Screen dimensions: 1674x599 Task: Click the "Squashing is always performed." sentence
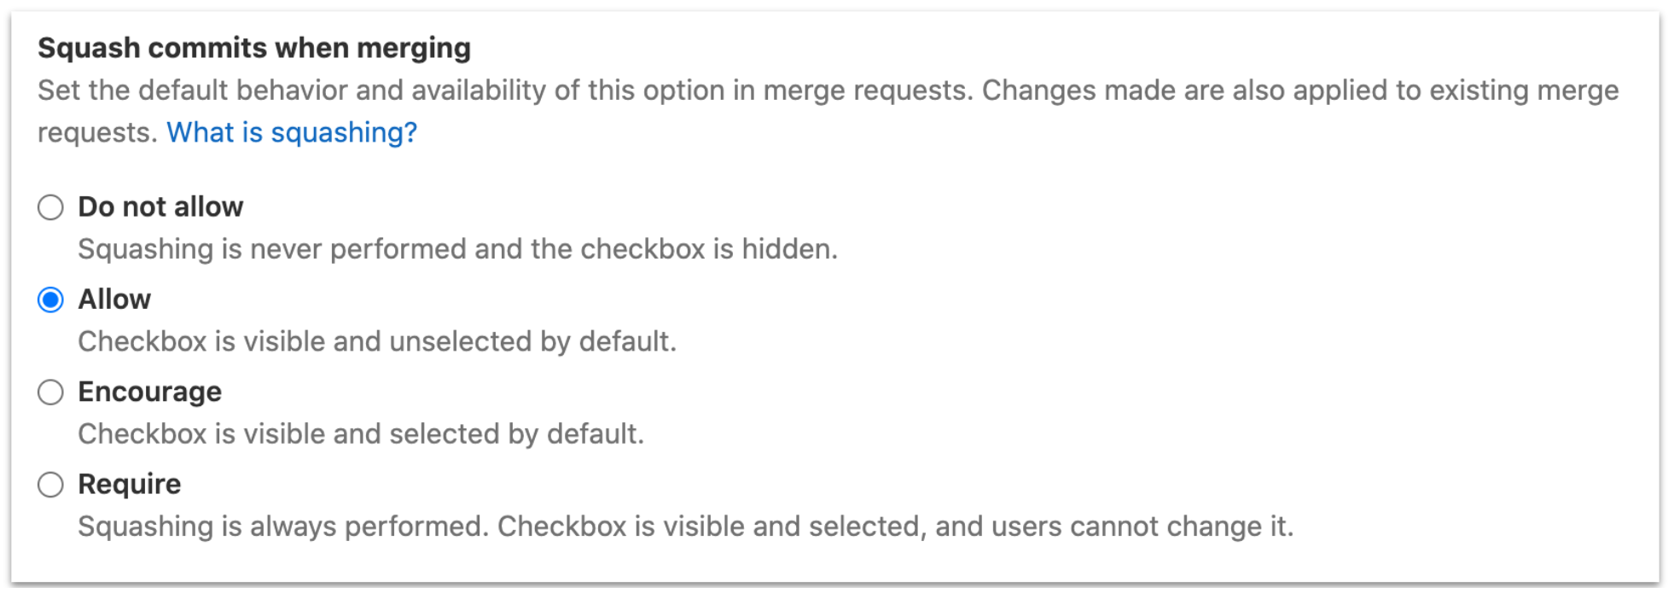(282, 526)
